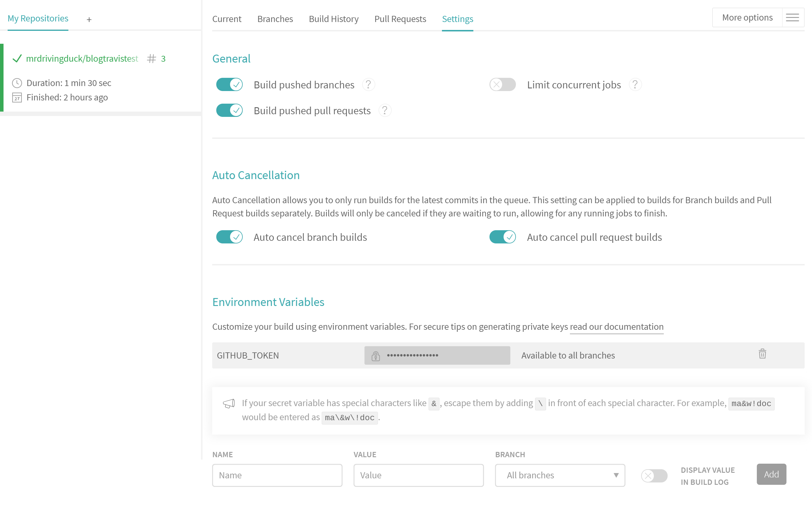Screen dimensions: 812x508
Task: Turn off Auto cancel pull request builds
Action: click(x=502, y=237)
